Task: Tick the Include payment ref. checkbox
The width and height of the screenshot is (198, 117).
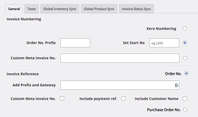Action: (123, 98)
